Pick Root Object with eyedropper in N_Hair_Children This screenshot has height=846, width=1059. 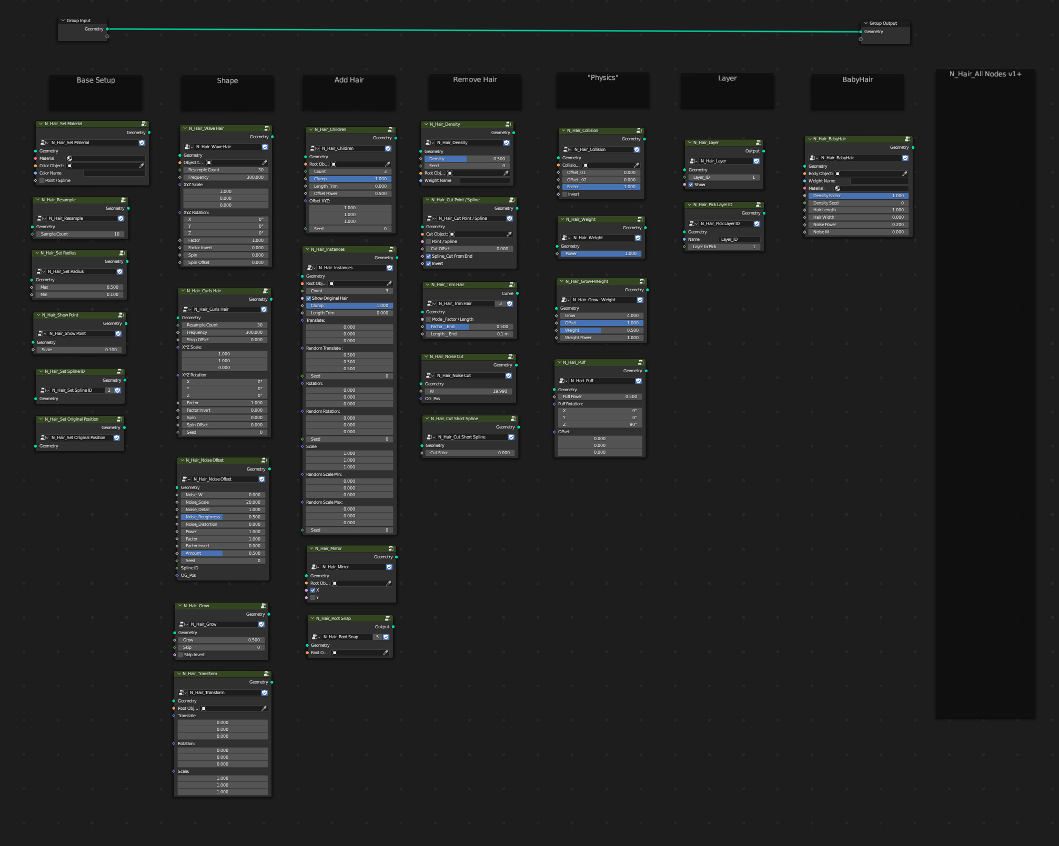pos(387,164)
